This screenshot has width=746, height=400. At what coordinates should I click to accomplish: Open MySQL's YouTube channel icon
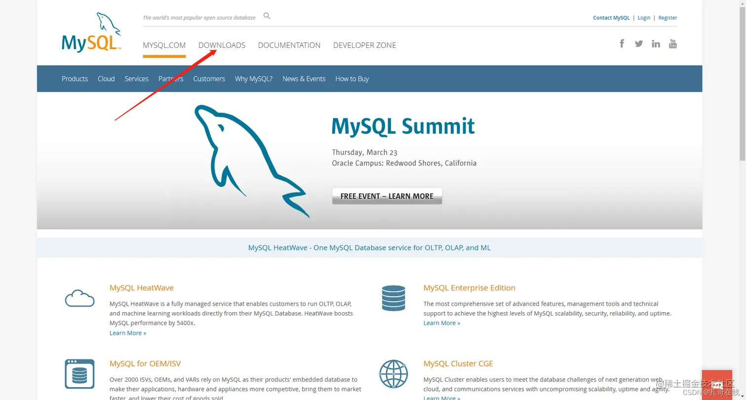(x=672, y=43)
